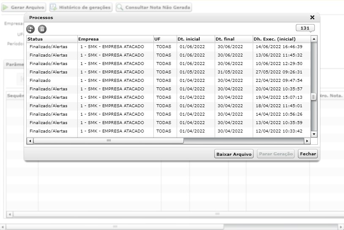Click page bottom scrollbar right arrow
Viewport: 344px width, 230px height.
[x=341, y=227]
